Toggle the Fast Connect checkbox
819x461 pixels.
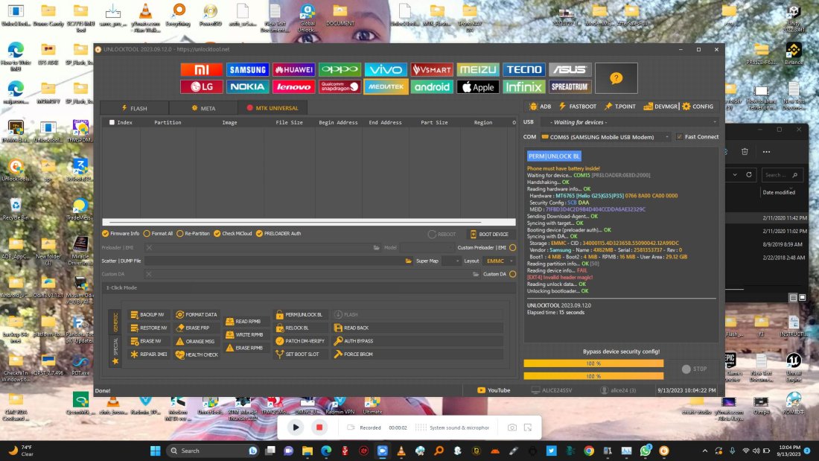click(x=680, y=137)
